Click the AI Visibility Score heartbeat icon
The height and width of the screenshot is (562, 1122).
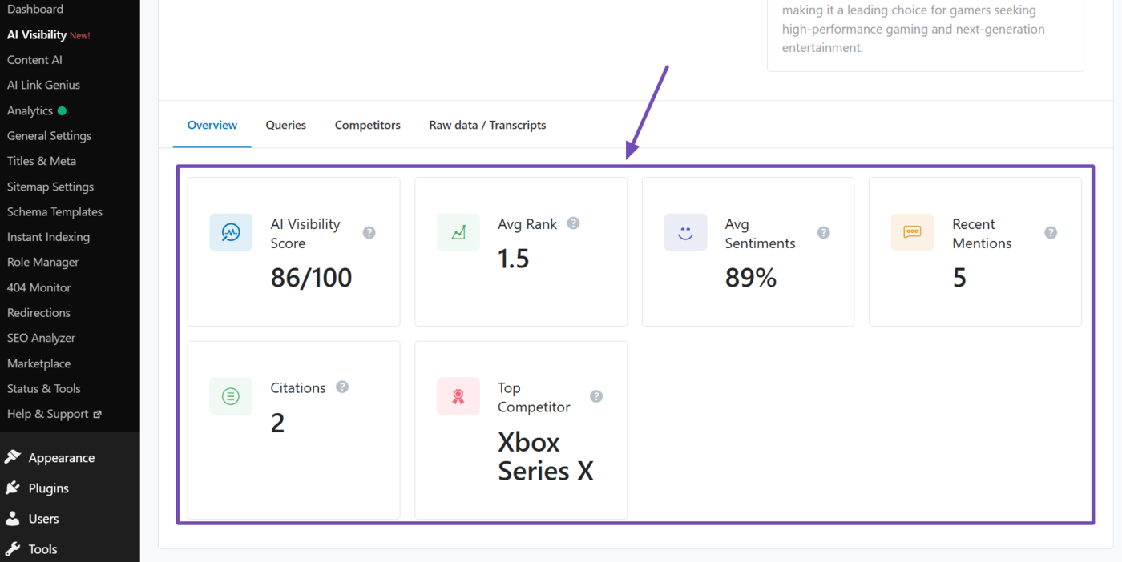(231, 232)
